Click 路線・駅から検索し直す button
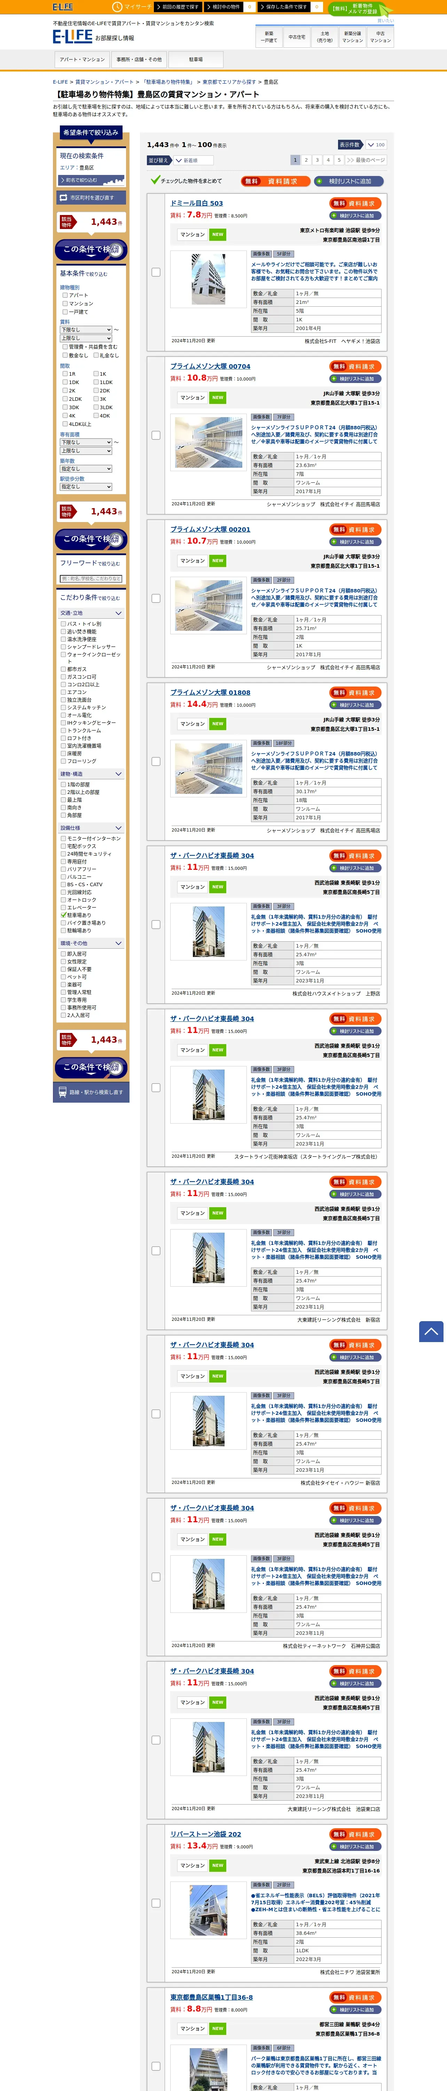 click(91, 1093)
